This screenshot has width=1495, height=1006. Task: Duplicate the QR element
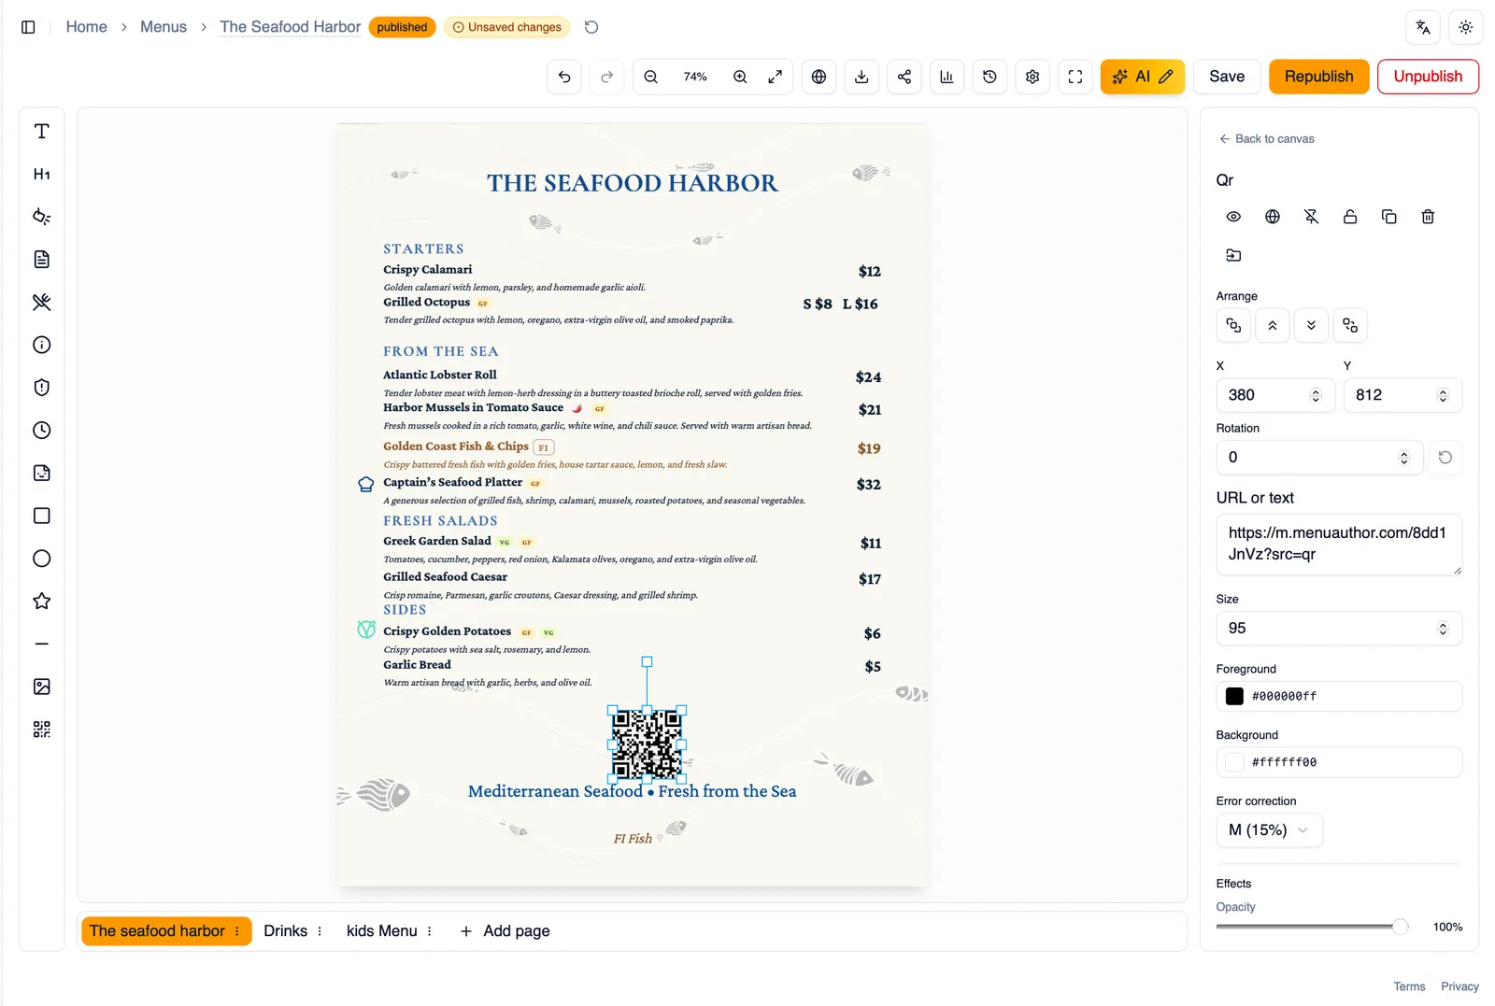(1388, 217)
